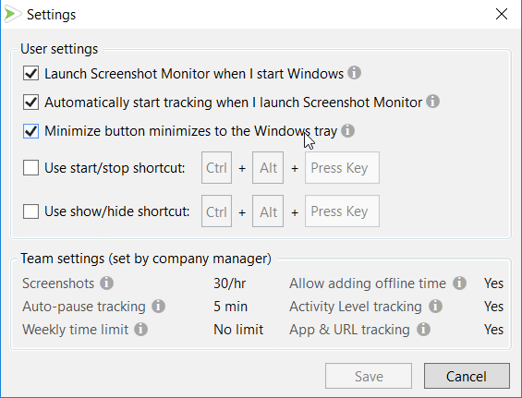The width and height of the screenshot is (522, 398).
Task: Toggle Ctrl modifier for start/stop shortcut
Action: pos(216,168)
